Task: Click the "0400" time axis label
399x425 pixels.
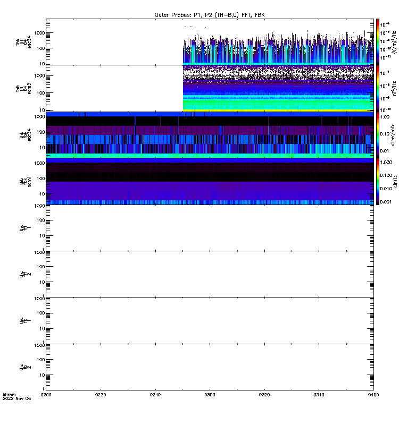Action: 373,395
